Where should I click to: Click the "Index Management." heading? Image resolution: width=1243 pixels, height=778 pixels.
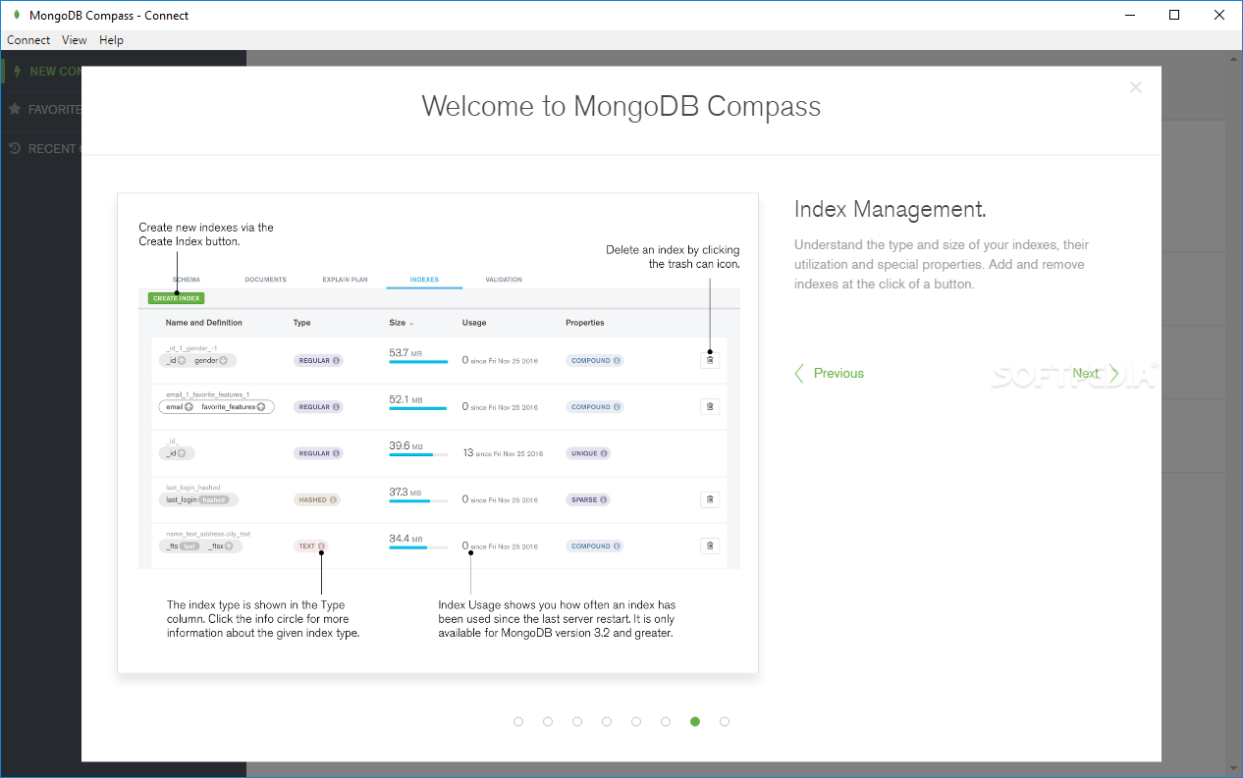(890, 209)
